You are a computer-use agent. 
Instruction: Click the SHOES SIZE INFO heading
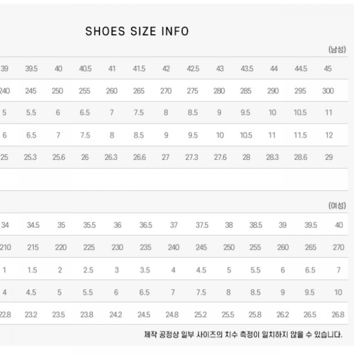(137, 31)
